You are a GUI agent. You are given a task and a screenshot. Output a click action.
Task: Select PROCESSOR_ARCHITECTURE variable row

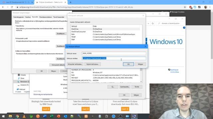coord(105,80)
